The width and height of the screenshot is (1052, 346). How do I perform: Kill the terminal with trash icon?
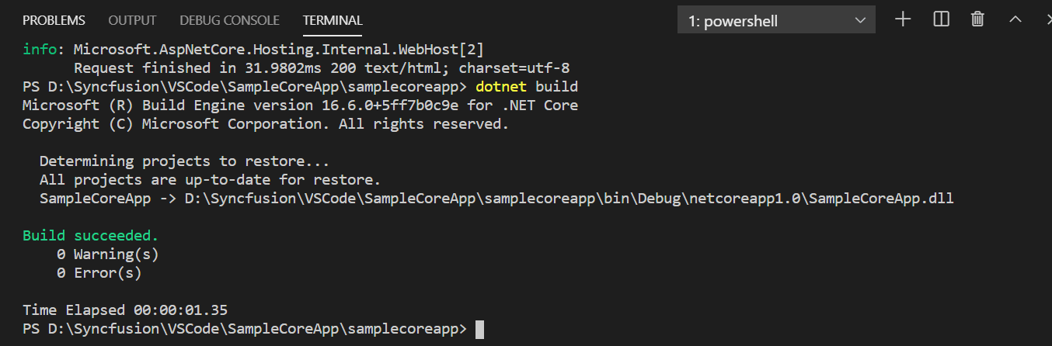point(978,20)
